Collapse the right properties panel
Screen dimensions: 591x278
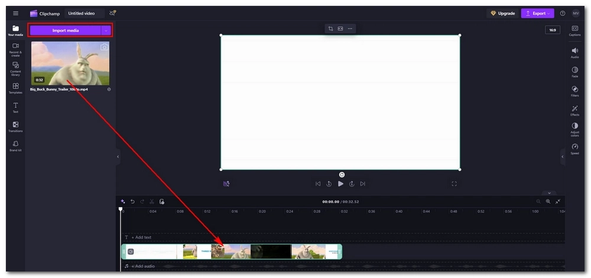tap(563, 156)
